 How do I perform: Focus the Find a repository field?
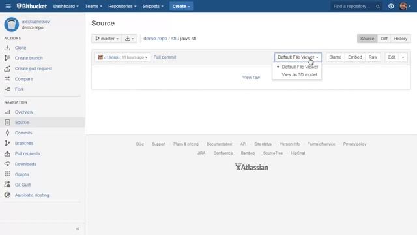point(356,6)
